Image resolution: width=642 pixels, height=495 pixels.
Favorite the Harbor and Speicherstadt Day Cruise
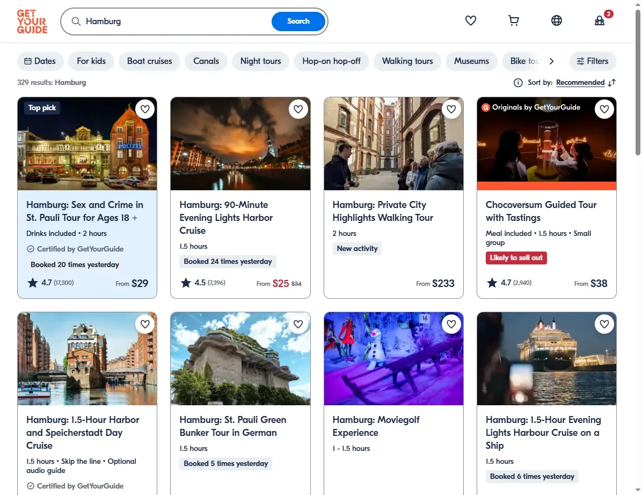tap(145, 324)
